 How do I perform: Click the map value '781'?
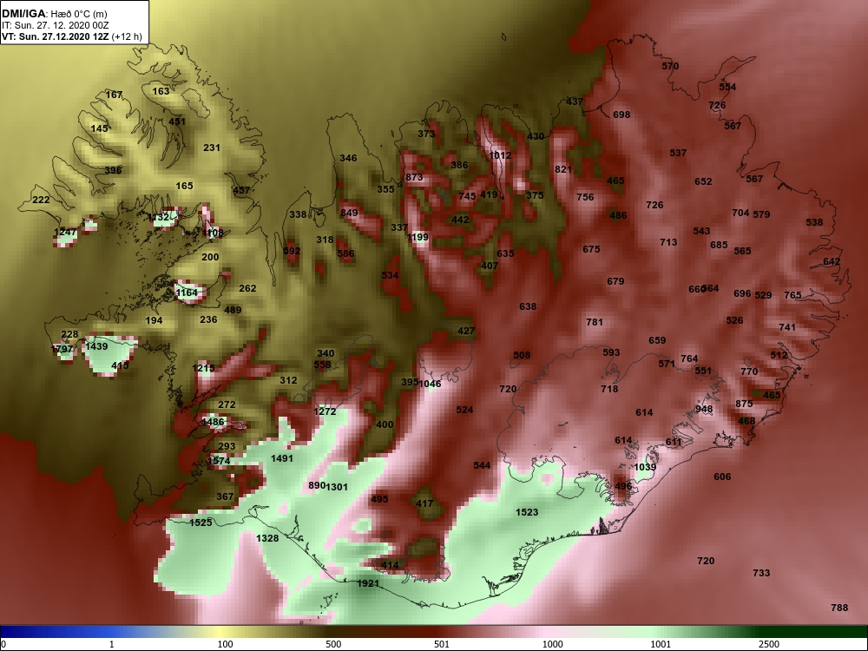[x=595, y=322]
